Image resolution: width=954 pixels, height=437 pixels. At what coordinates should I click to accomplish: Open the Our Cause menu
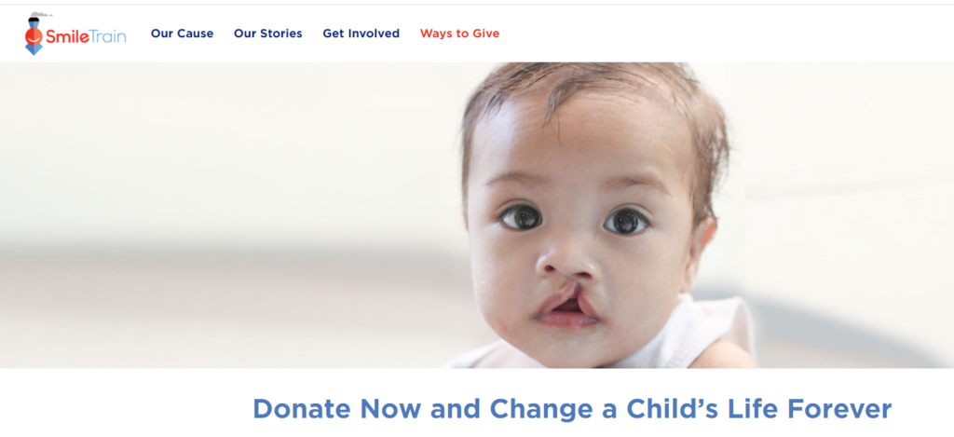182,34
